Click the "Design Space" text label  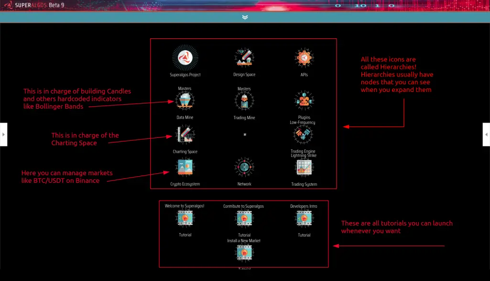click(x=244, y=75)
